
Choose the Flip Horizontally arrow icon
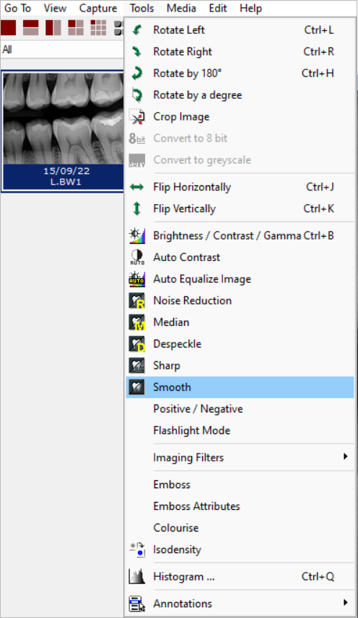[137, 187]
